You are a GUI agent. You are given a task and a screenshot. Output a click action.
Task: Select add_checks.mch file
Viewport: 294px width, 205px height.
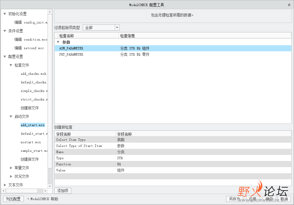click(34, 74)
